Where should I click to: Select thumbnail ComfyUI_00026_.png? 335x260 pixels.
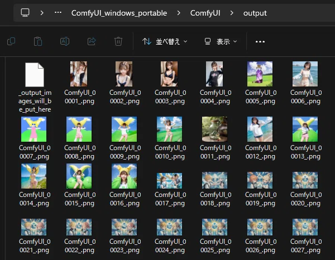coord(260,227)
